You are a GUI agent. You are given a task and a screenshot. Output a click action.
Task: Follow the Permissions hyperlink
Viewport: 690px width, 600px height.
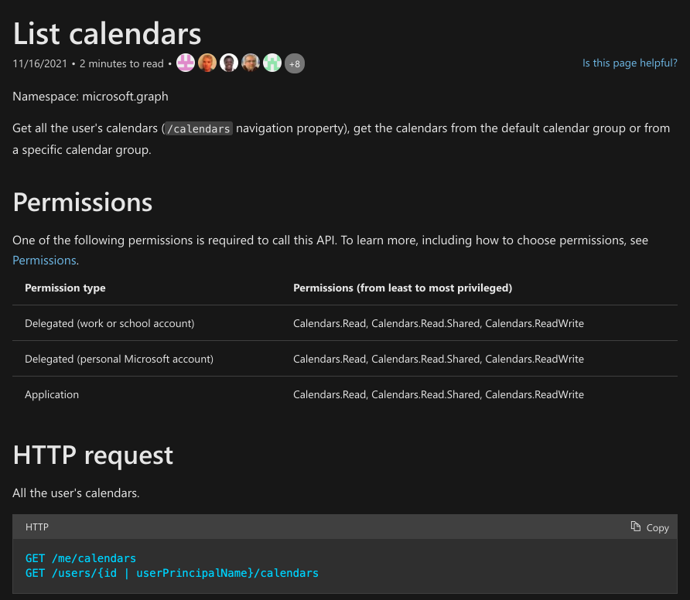[44, 260]
